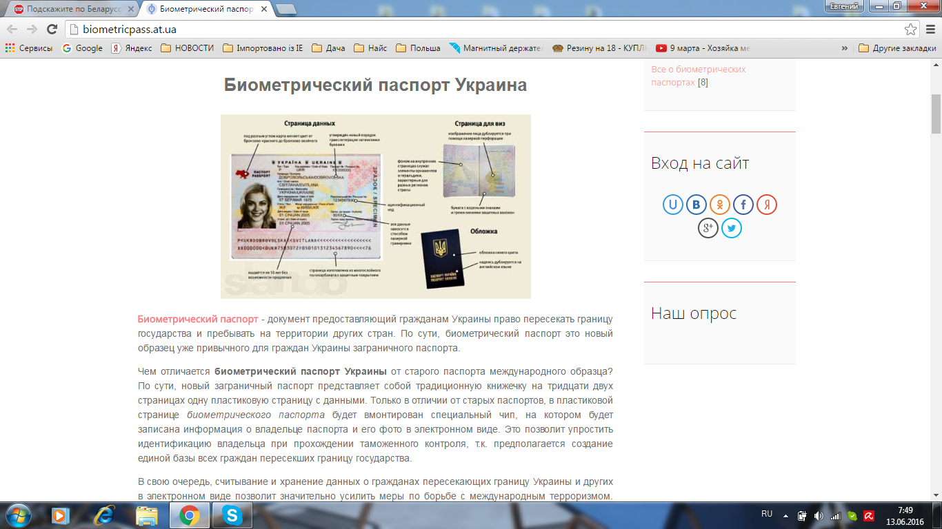
Task: Sign in with the uID icon
Action: pyautogui.click(x=673, y=205)
